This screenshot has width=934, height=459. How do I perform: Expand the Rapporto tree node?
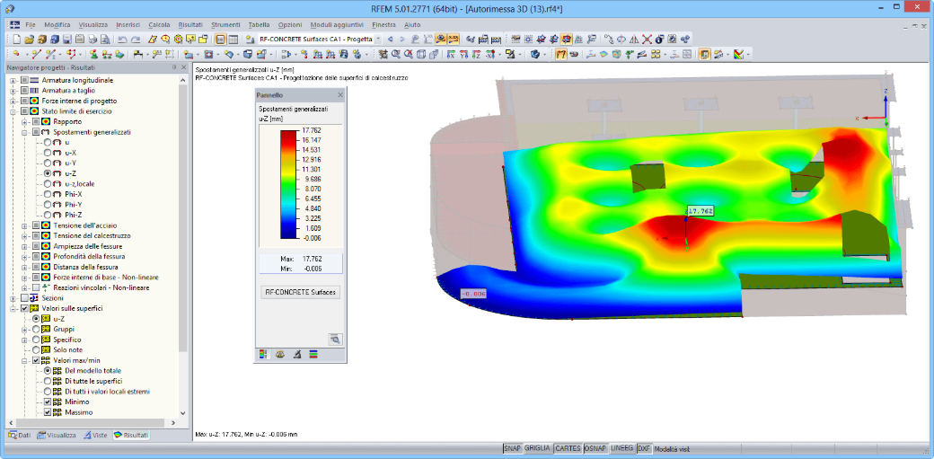coord(24,121)
